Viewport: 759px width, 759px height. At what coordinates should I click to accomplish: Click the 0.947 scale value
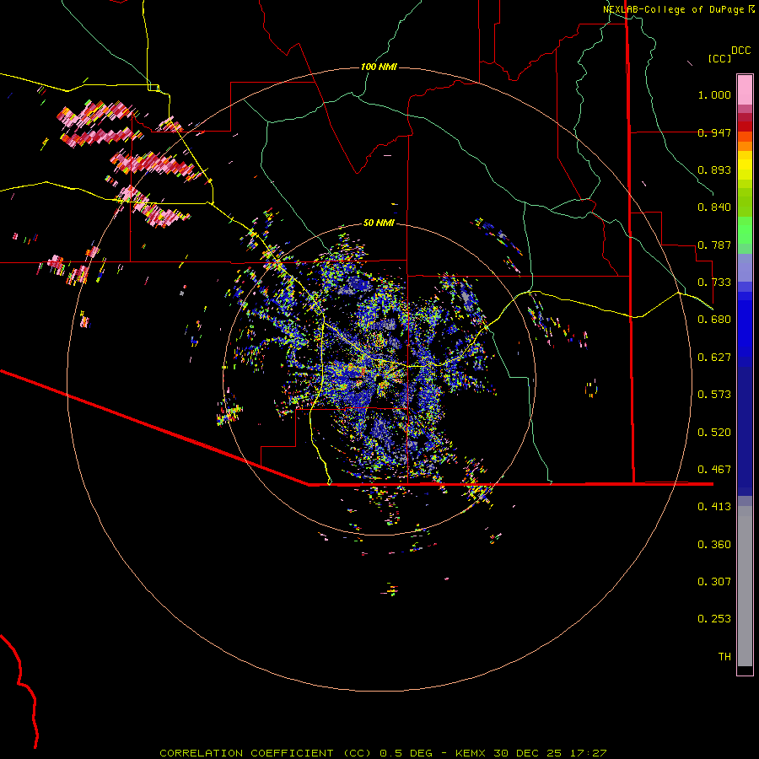pos(714,132)
